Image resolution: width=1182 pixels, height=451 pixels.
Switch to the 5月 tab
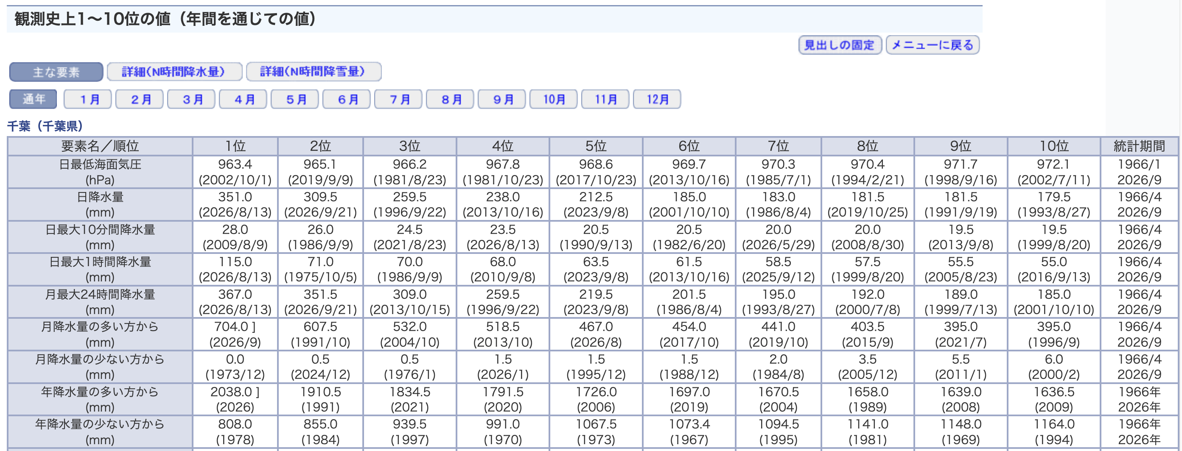coord(294,99)
